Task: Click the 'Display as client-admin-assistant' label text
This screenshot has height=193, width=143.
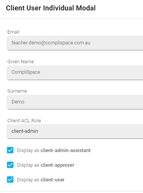Action: pos(54,151)
